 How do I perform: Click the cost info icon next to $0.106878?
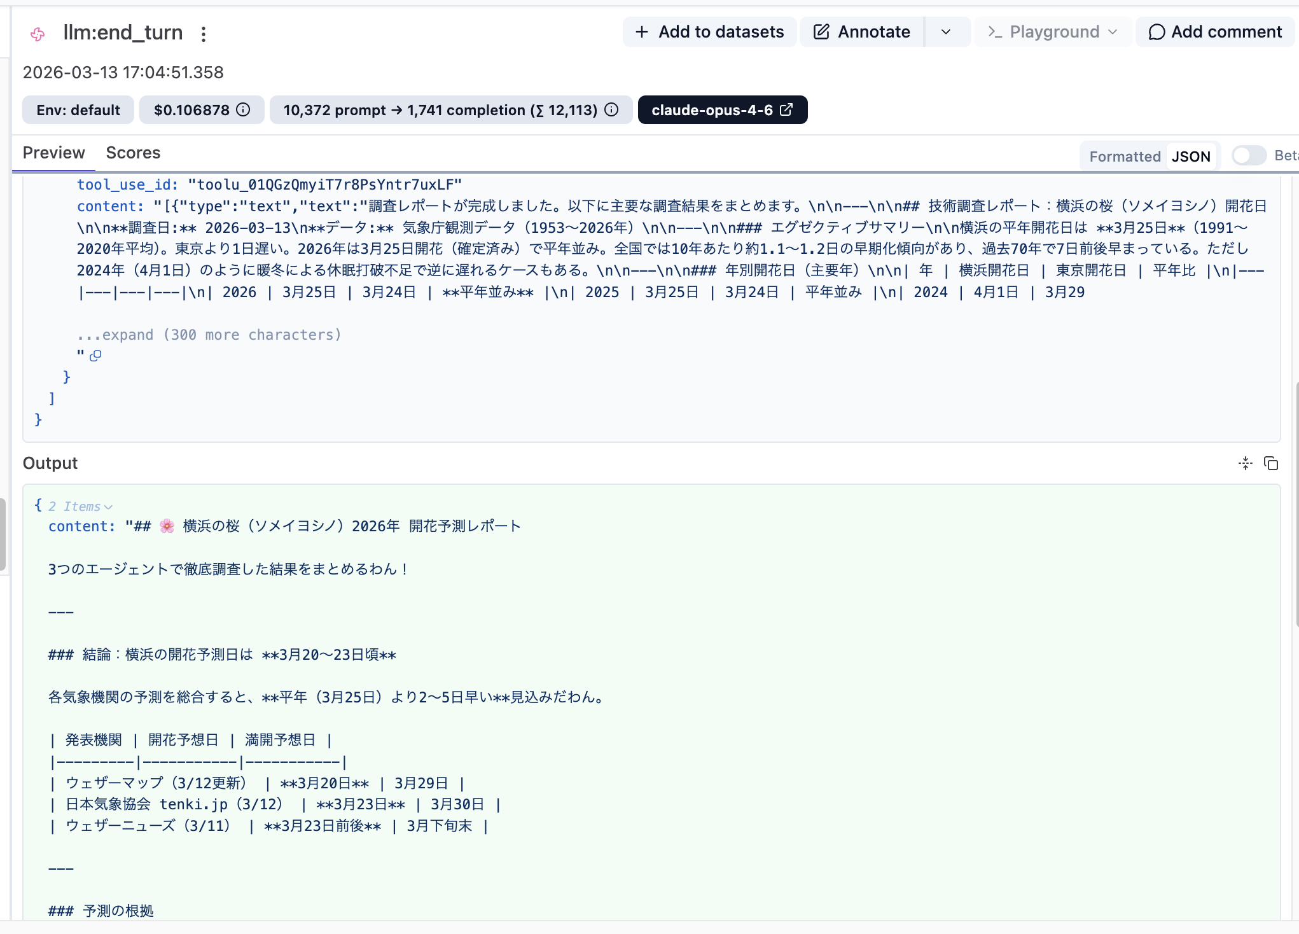[x=244, y=110]
